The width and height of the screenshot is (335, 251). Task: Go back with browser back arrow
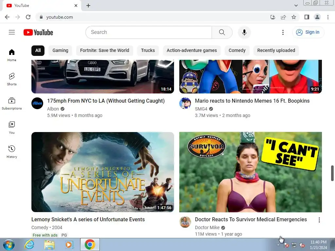click(7, 17)
